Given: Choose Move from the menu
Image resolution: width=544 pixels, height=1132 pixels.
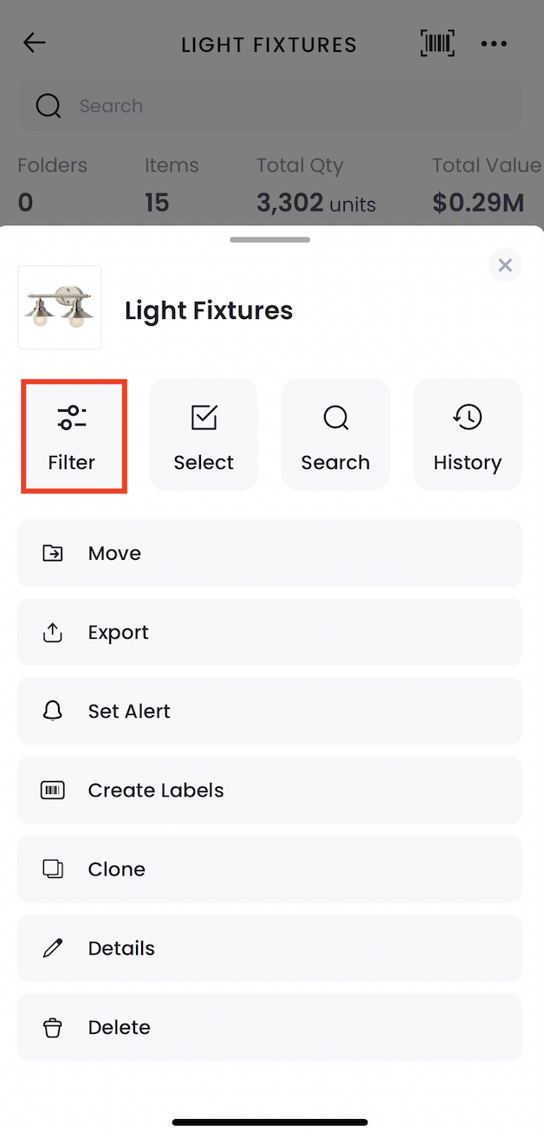Looking at the screenshot, I should [x=269, y=553].
